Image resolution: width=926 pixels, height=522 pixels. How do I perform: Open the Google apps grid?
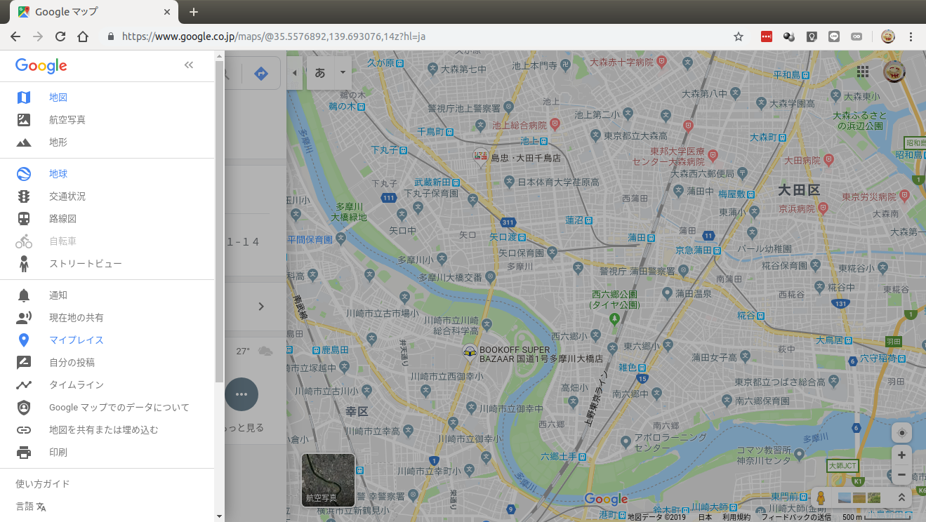coord(862,71)
